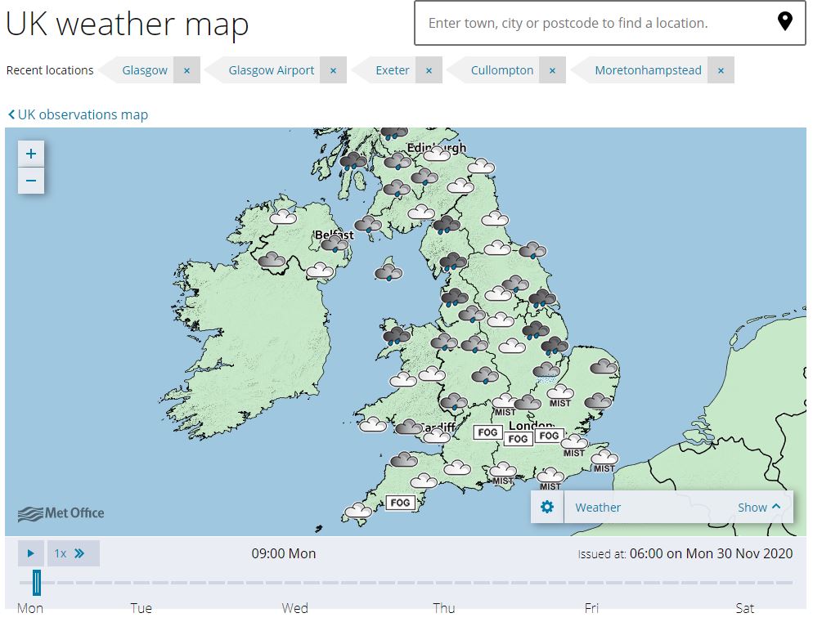Click the town or postcode search field
This screenshot has width=813, height=622.
589,23
